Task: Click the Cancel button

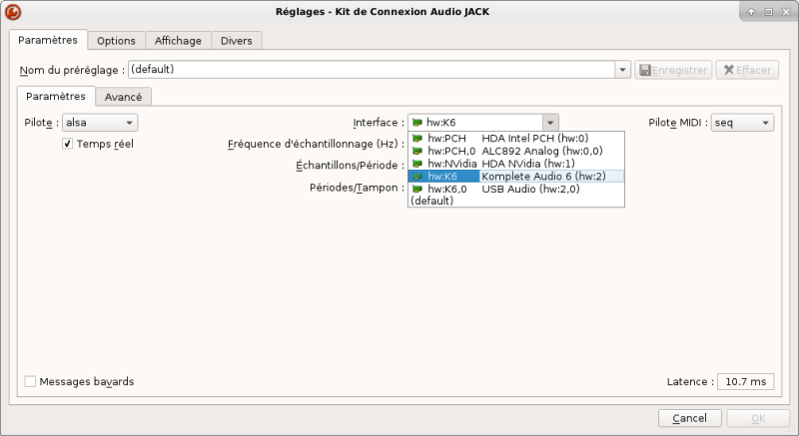Action: pos(689,418)
